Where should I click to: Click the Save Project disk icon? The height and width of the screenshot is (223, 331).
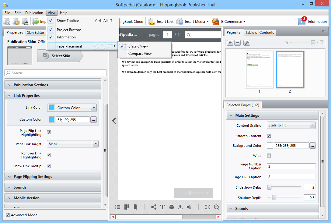tap(25, 21)
